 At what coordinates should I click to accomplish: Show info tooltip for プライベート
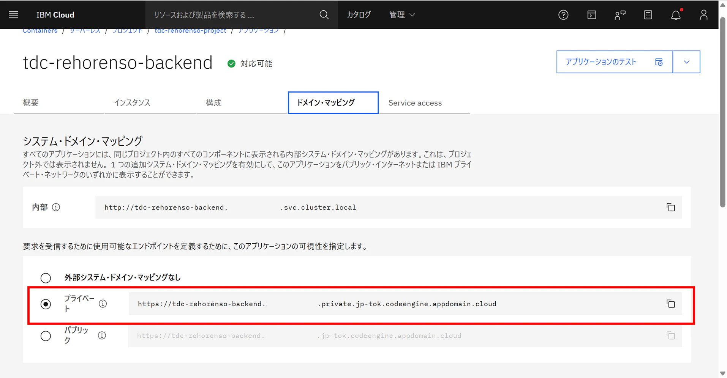[103, 304]
